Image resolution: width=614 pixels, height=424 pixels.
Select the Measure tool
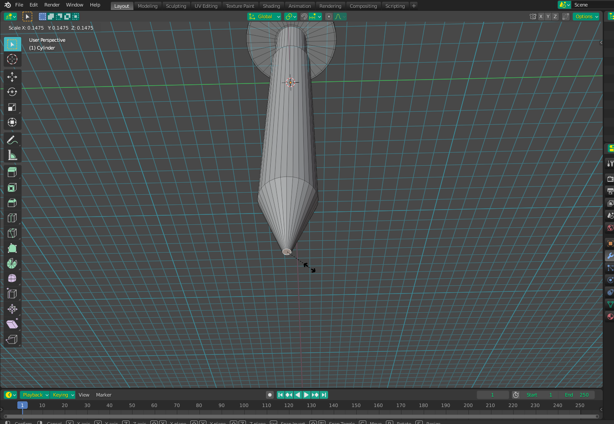(12, 155)
